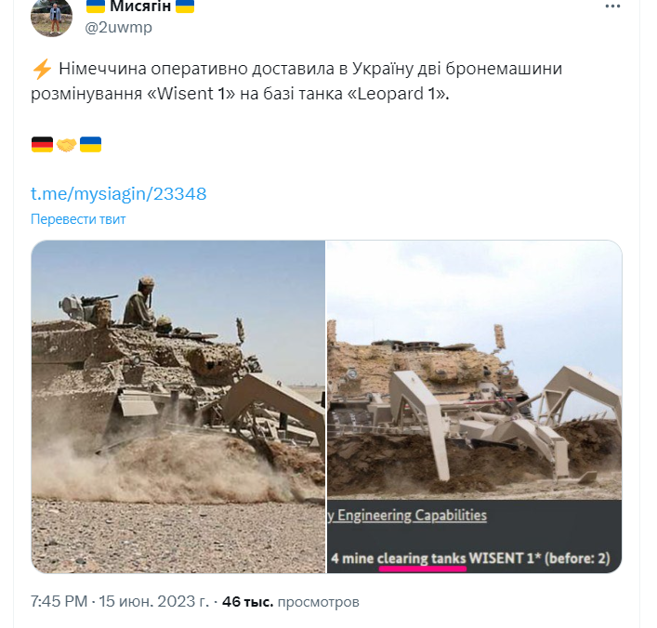Open the Мисягін display name
This screenshot has width=657, height=628.
click(140, 7)
